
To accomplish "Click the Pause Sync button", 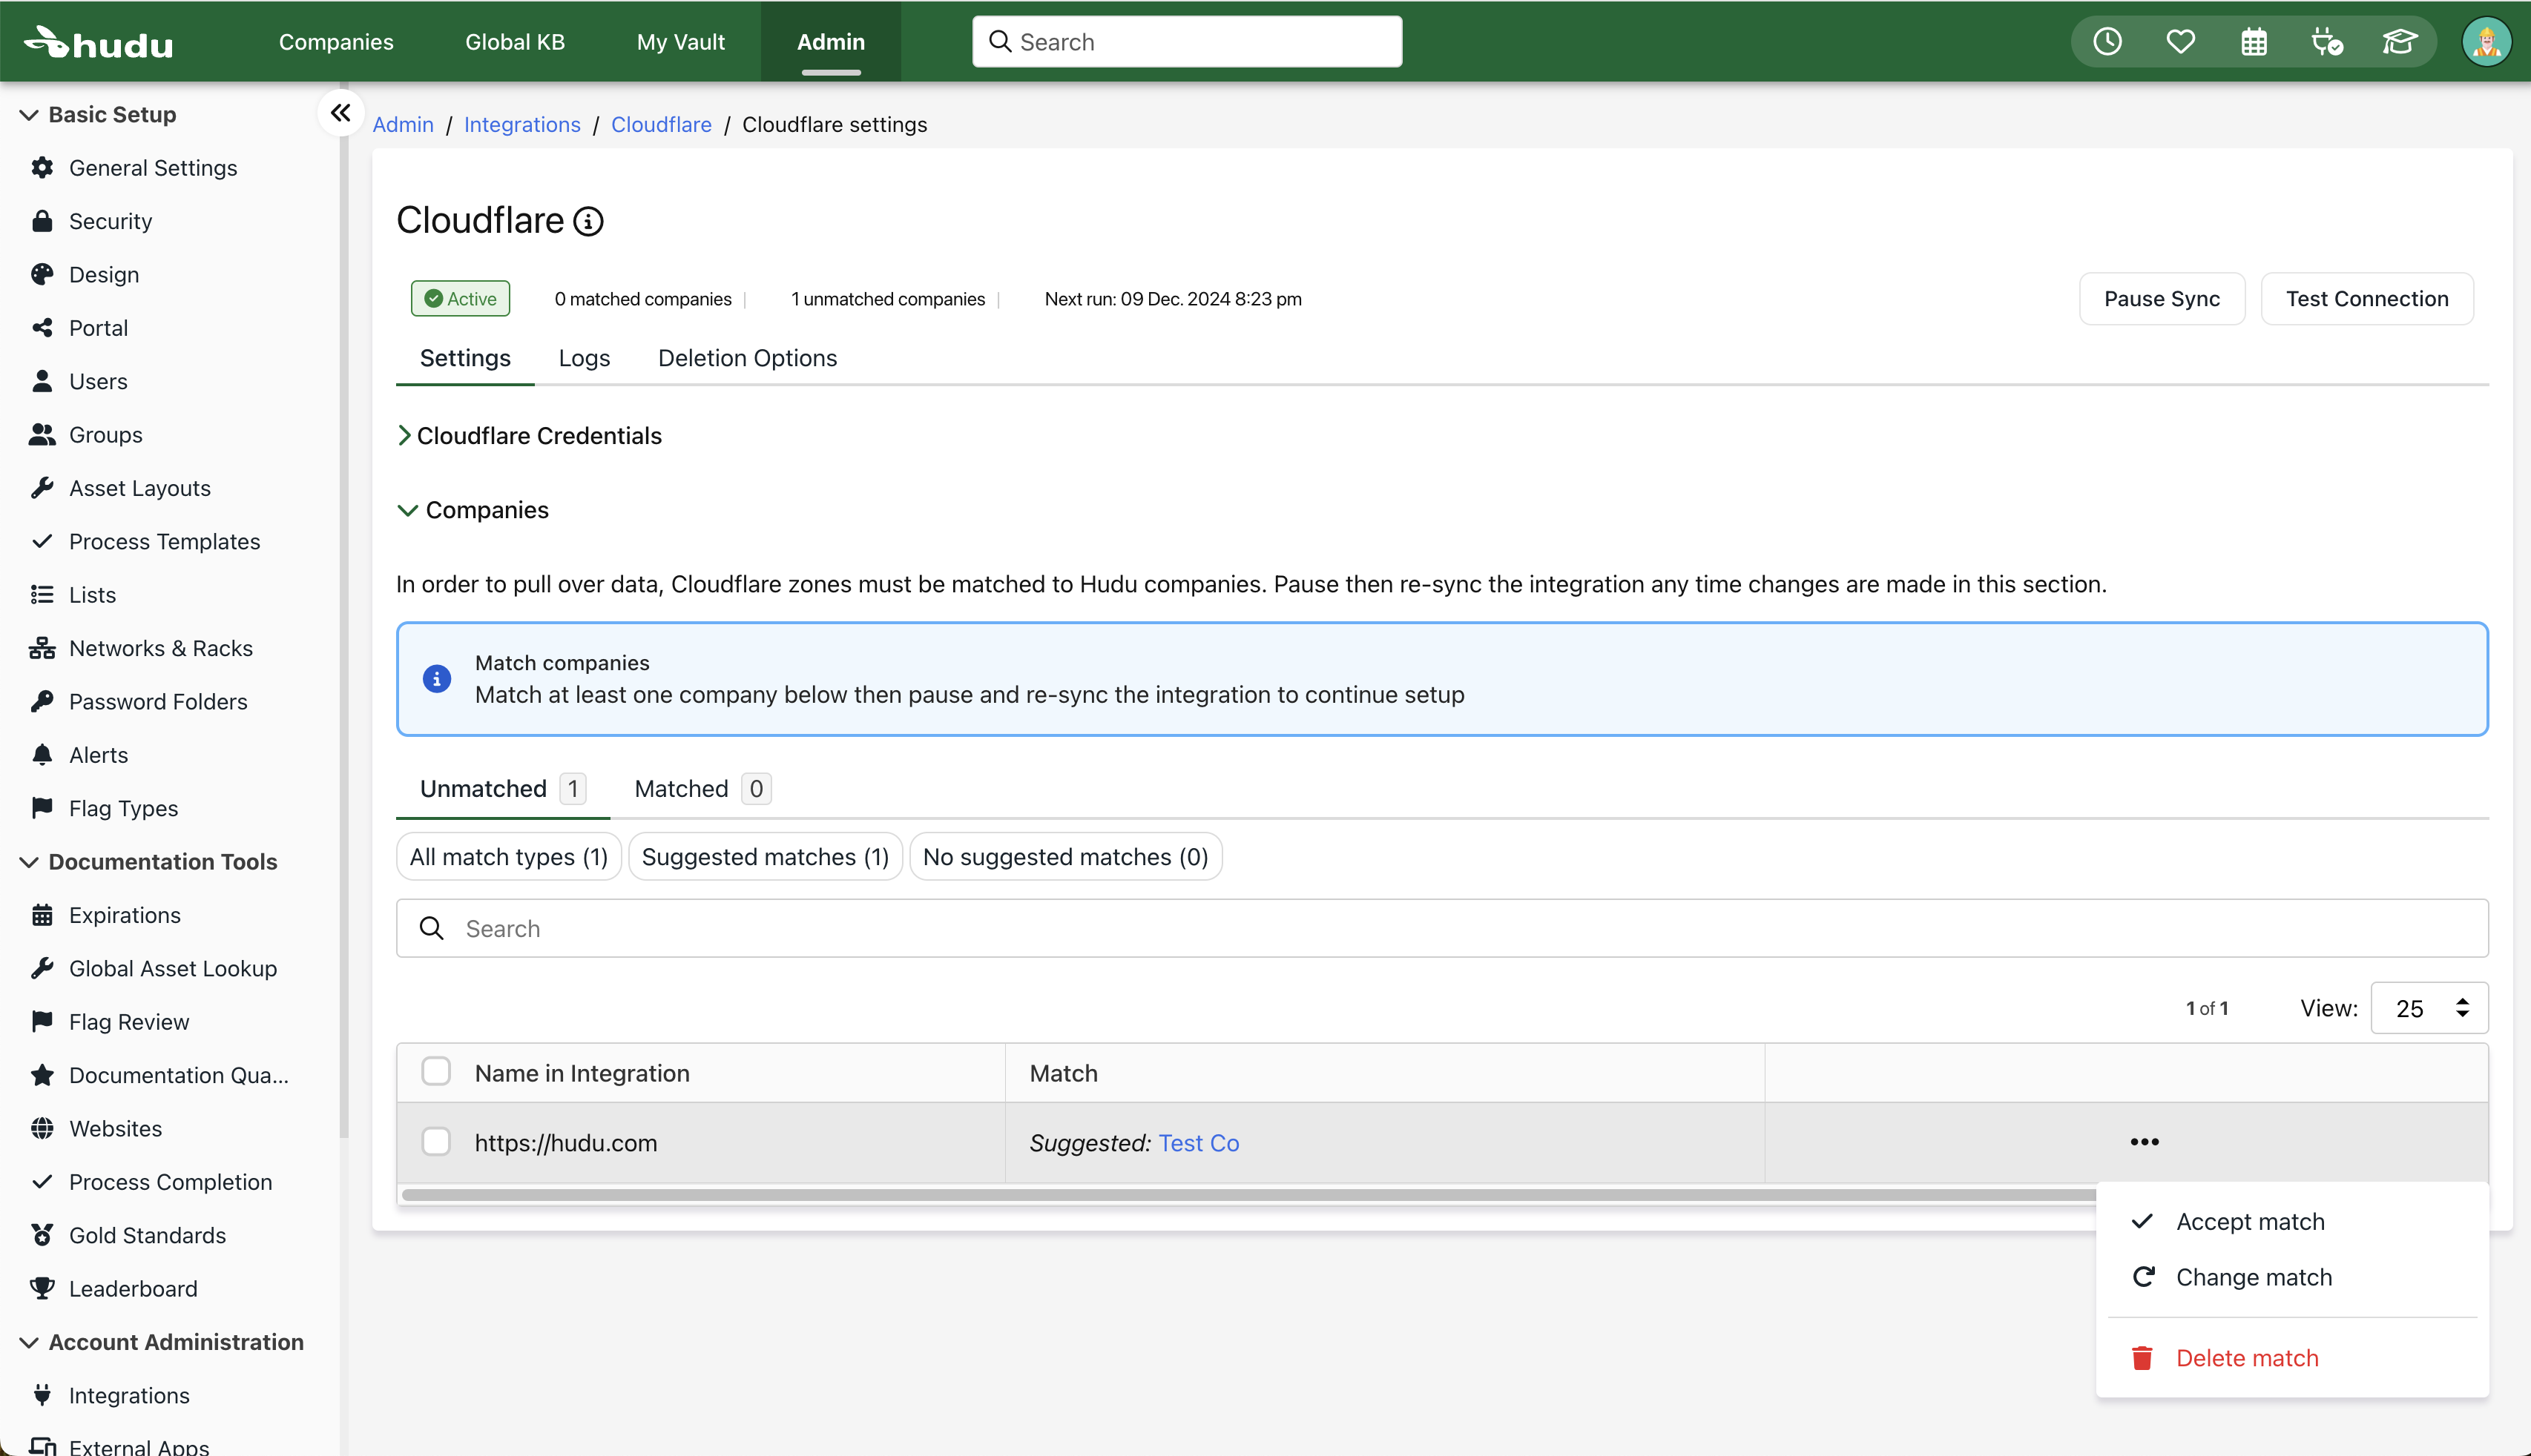I will coord(2161,299).
